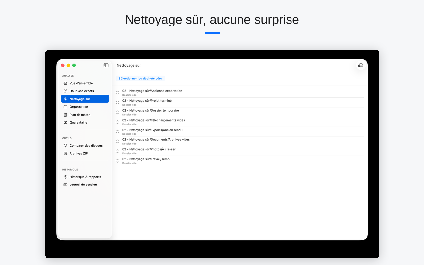Go to Doublons exacts in sidebar
The height and width of the screenshot is (265, 424).
tap(85, 91)
